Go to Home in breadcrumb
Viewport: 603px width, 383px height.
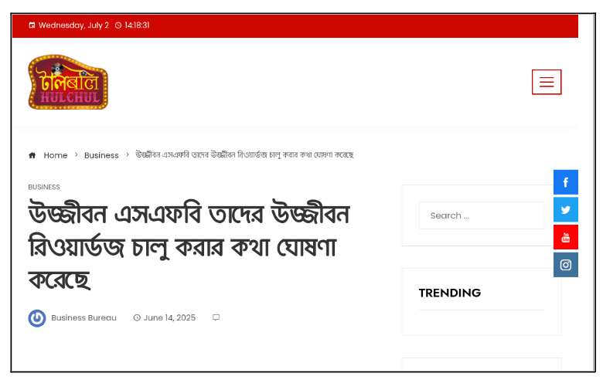pos(56,155)
